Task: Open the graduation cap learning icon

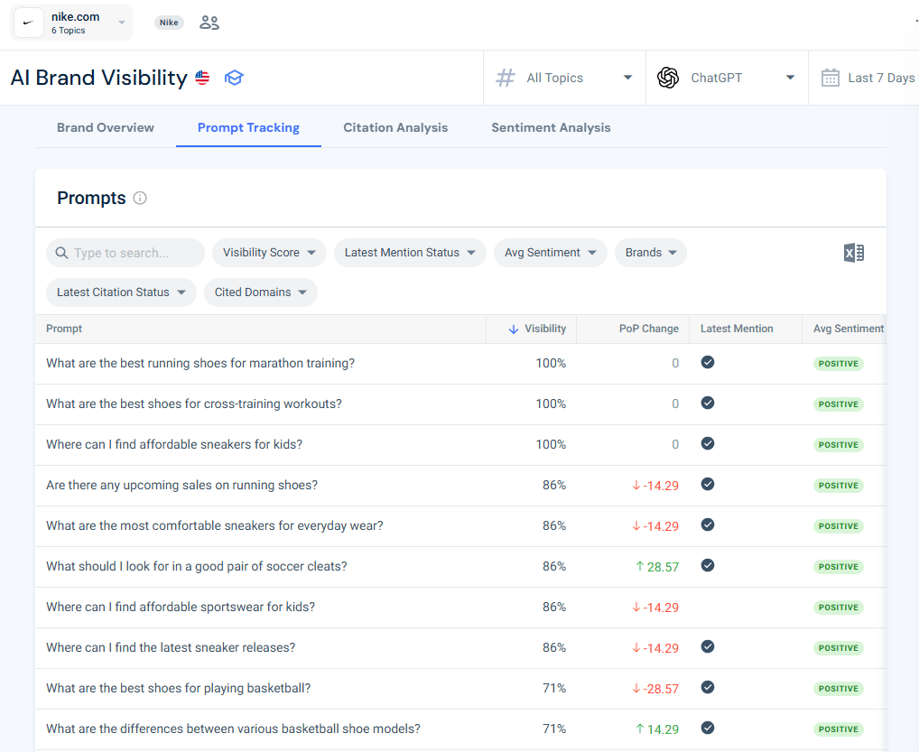Action: click(234, 78)
